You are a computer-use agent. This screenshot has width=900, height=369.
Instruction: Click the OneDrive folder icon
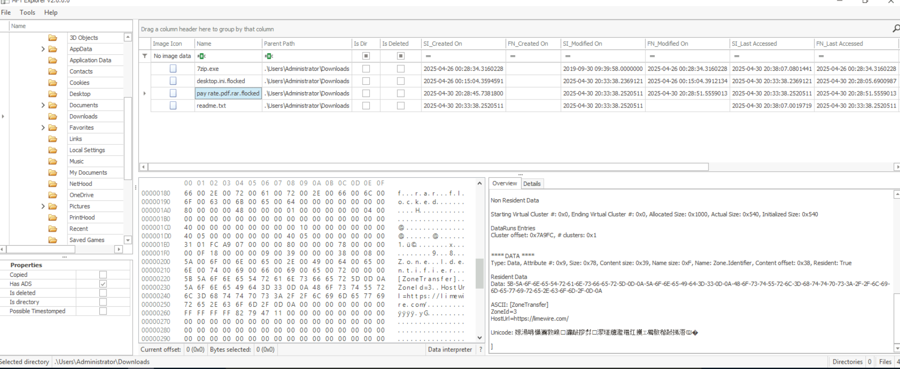pos(53,195)
